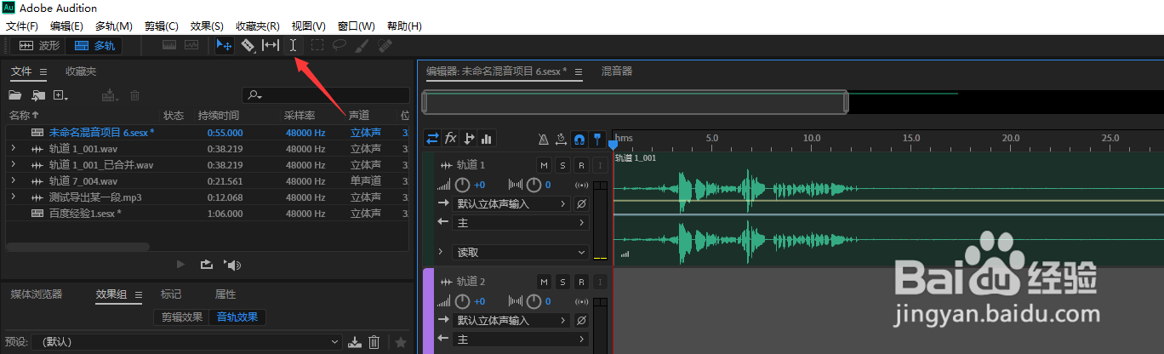Select the Time Selection cursor tool
This screenshot has width=1164, height=354.
pyautogui.click(x=293, y=45)
